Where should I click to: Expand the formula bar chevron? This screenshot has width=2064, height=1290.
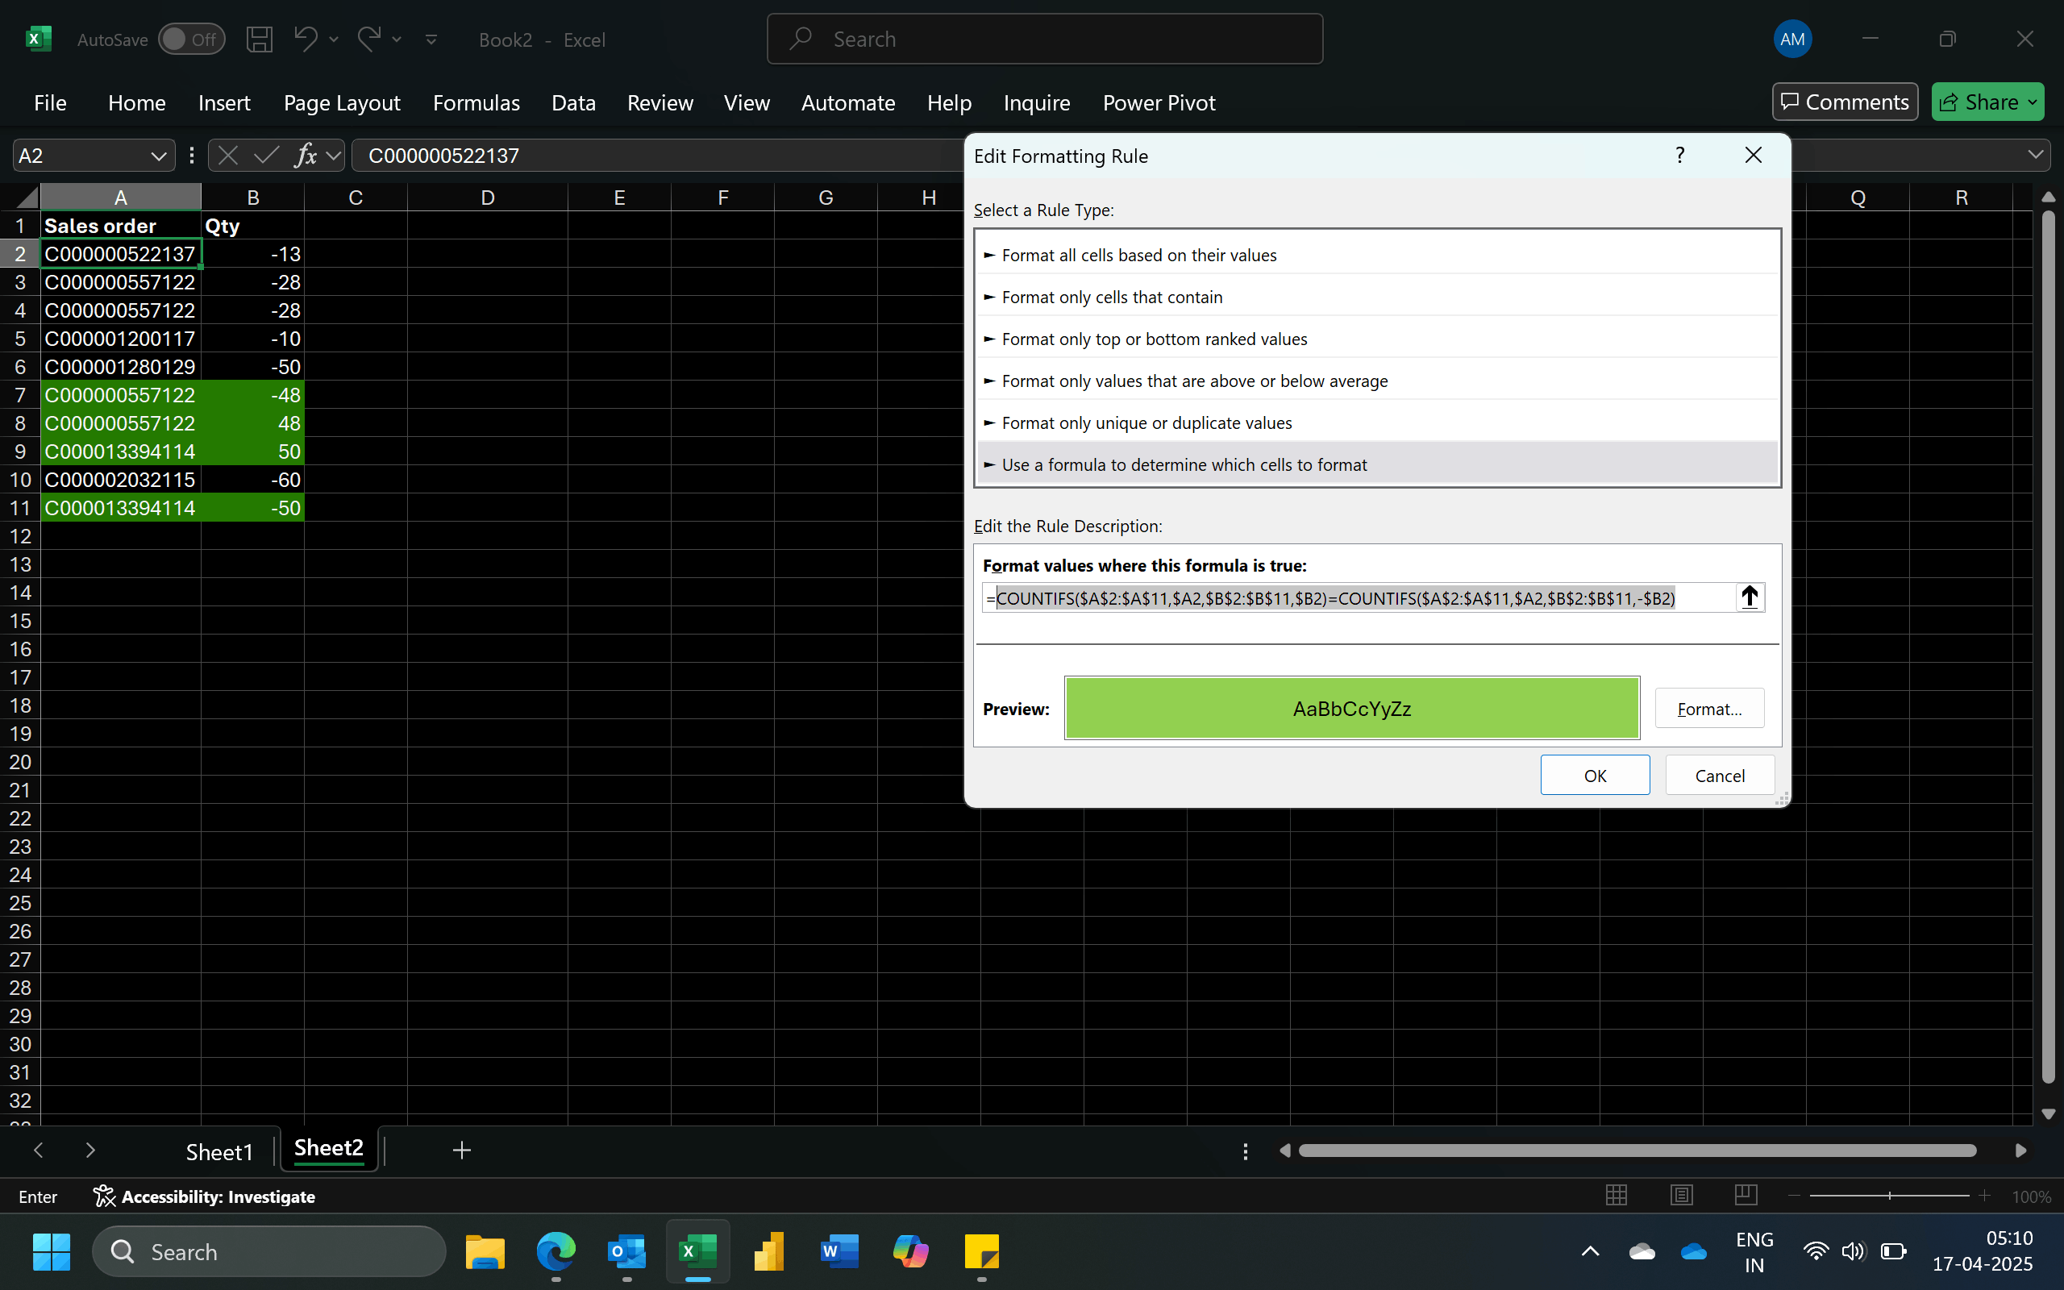pos(2035,156)
